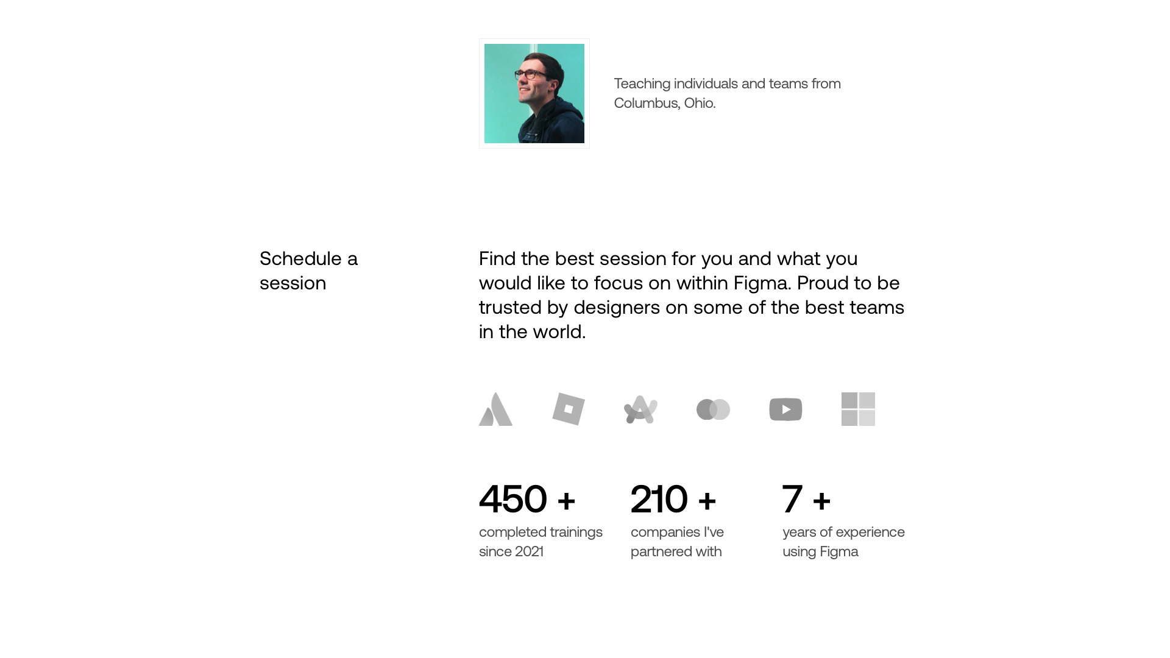This screenshot has height=658, width=1170.
Task: Click "in the world." ending the paragraph
Action: (532, 332)
